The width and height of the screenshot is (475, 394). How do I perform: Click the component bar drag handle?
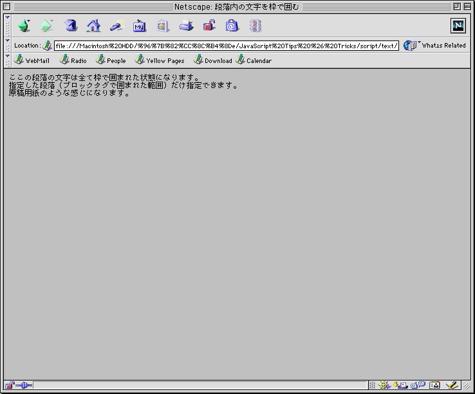tap(372, 385)
